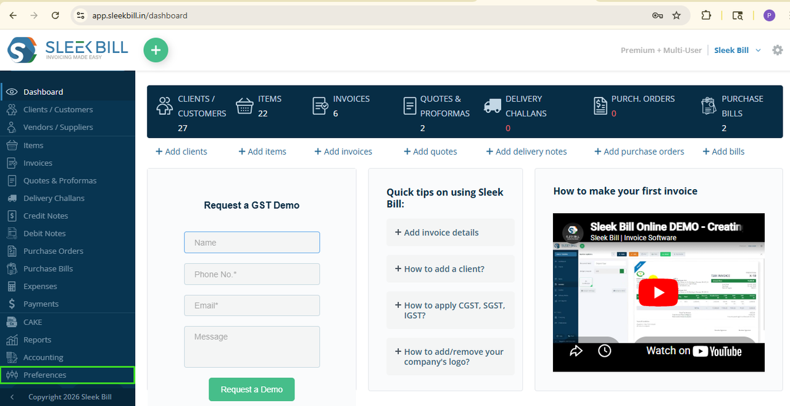
Task: Click the Purchase Bills clipboard icon in stats bar
Action: (709, 106)
